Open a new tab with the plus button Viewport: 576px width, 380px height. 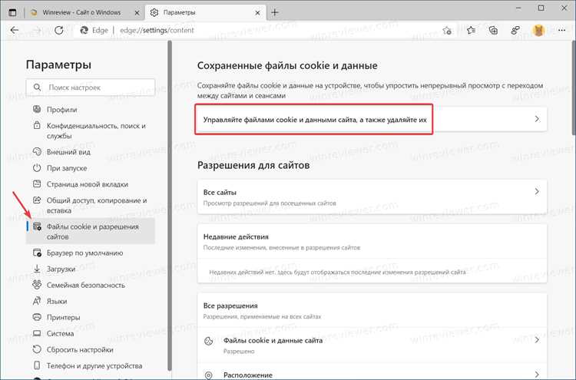(x=275, y=12)
